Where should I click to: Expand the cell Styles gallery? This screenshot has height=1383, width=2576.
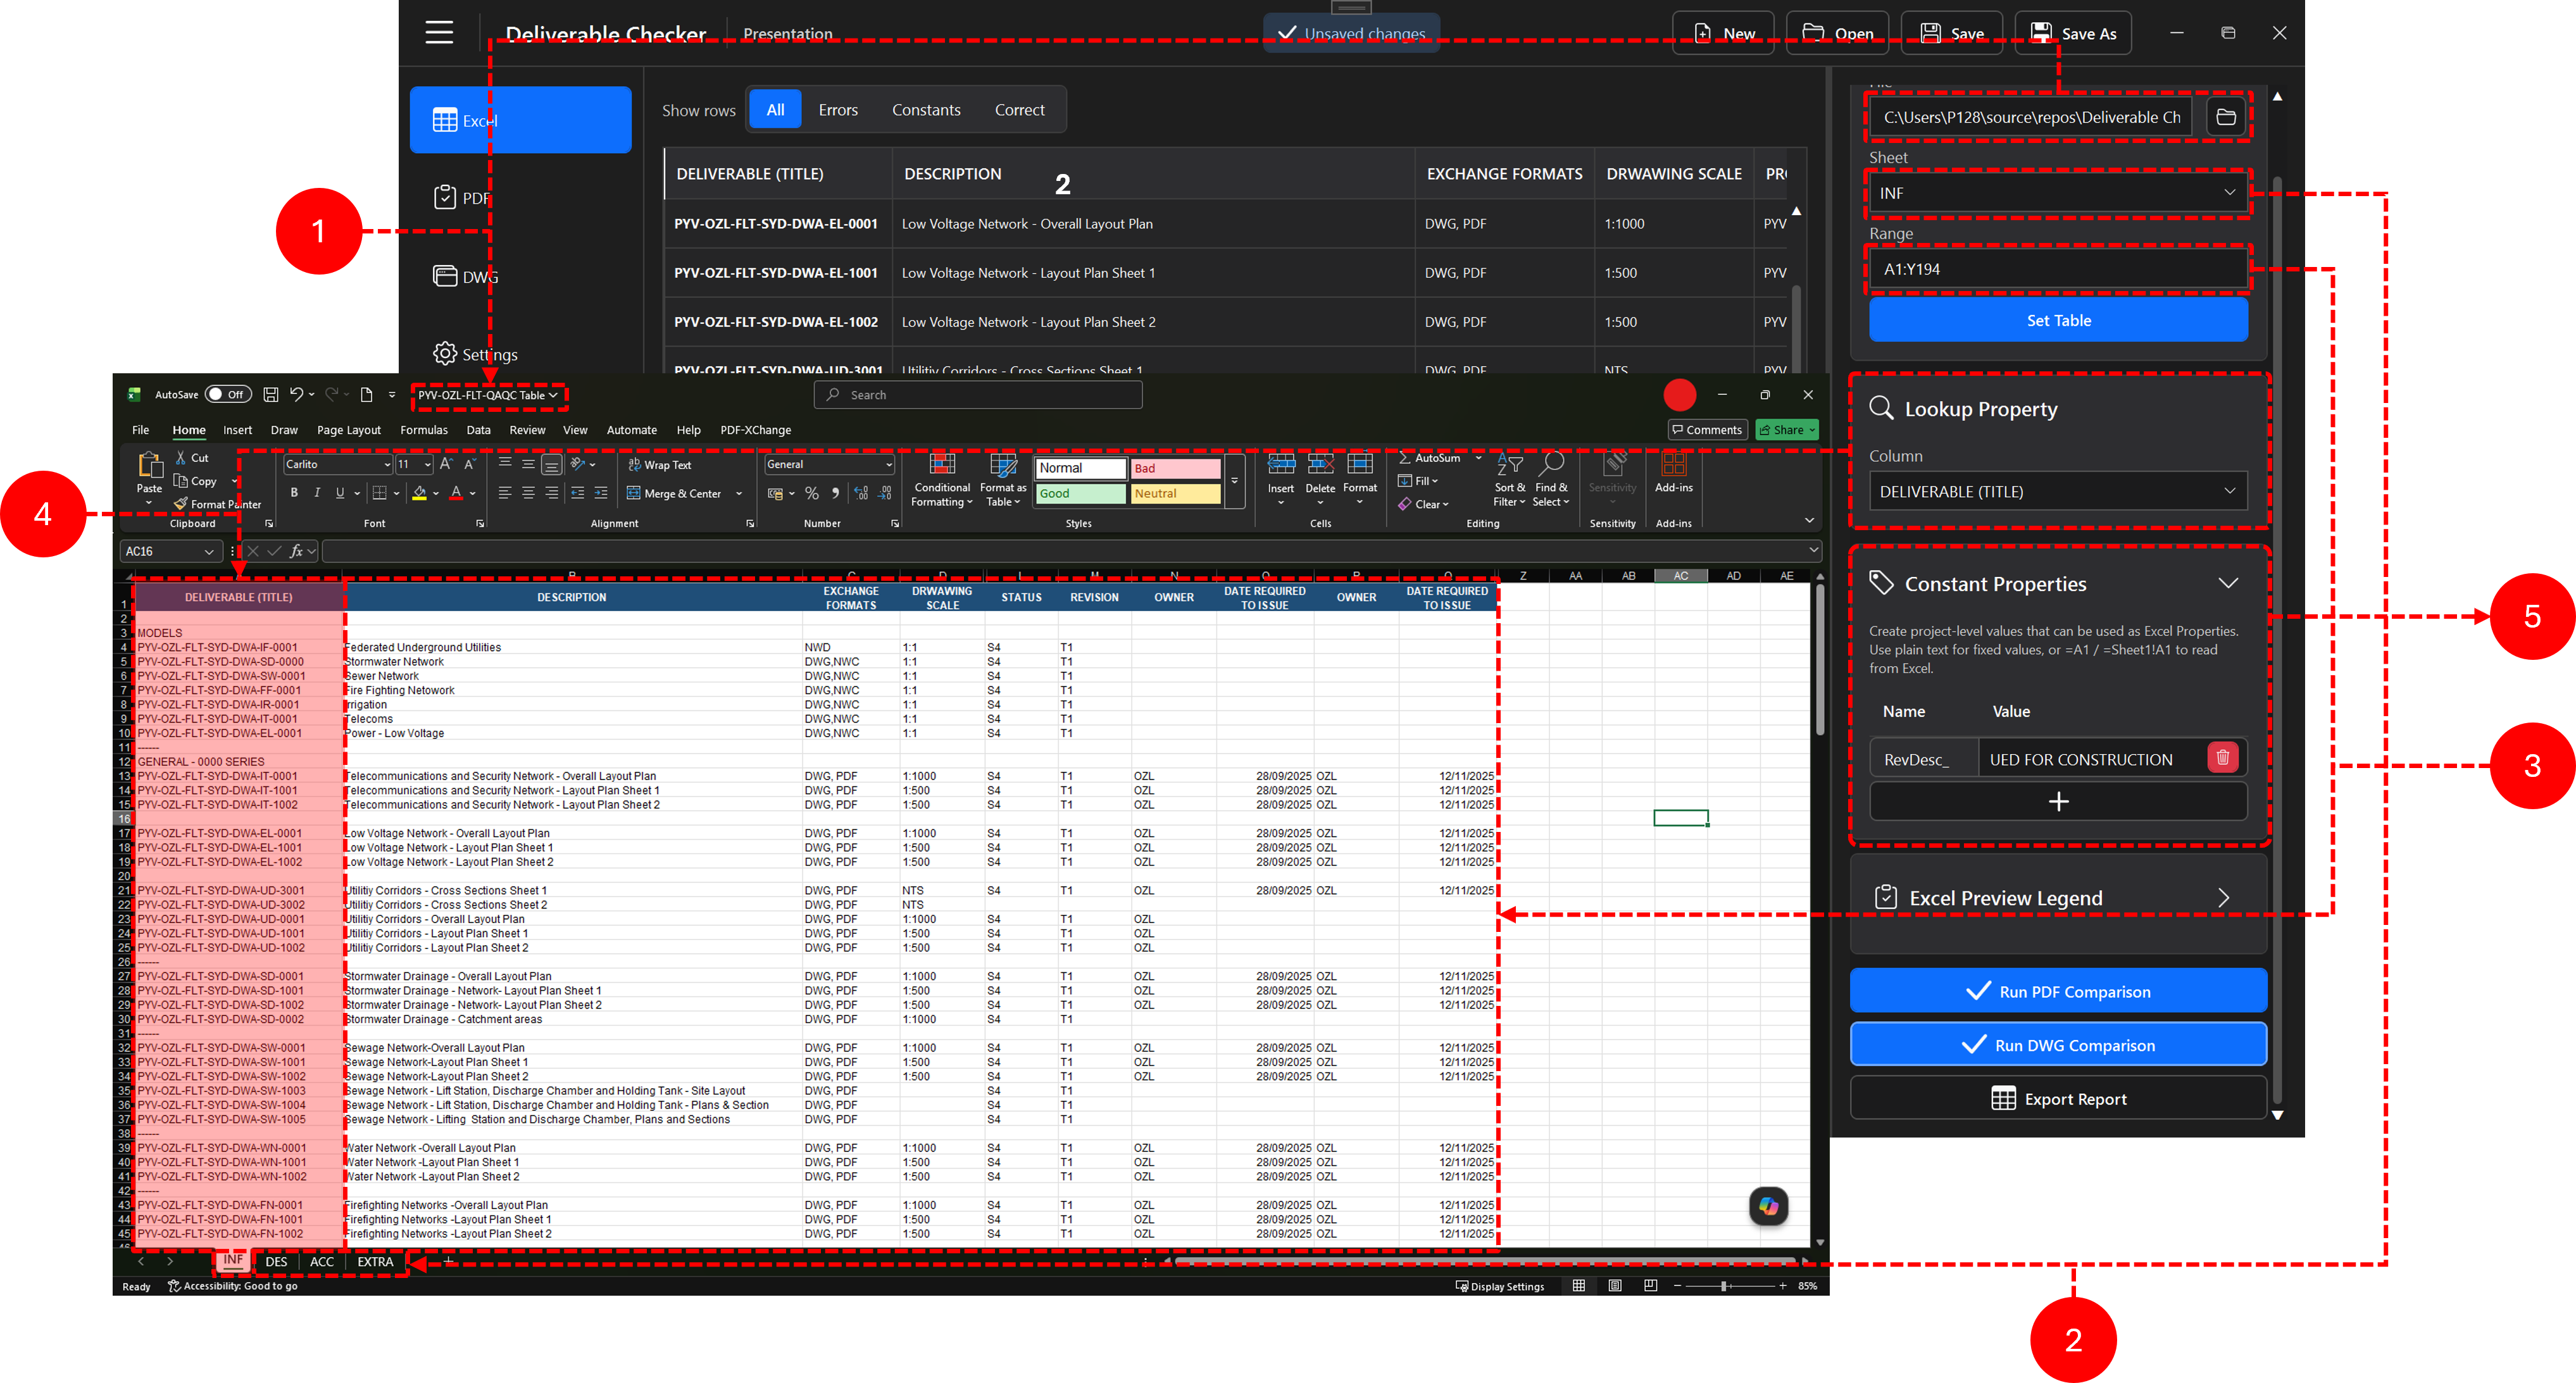[x=1234, y=481]
